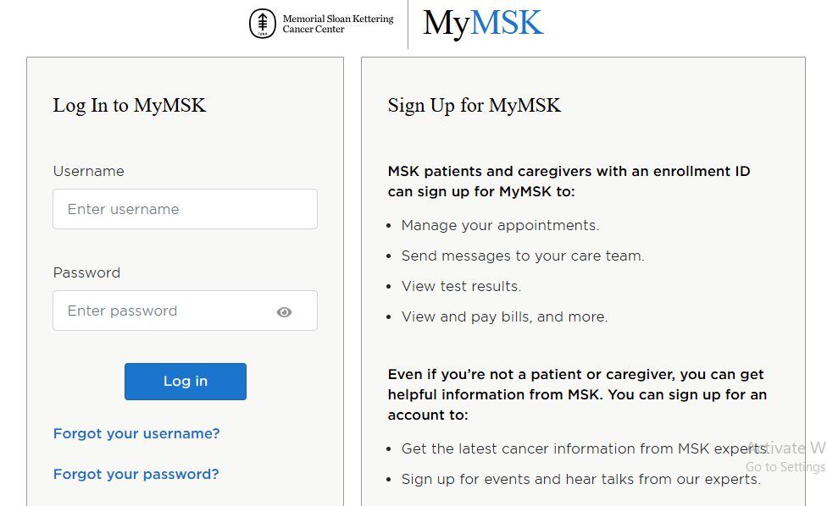Screen dimensions: 827x506
Task: Focus the Enter username field
Action: coord(185,209)
